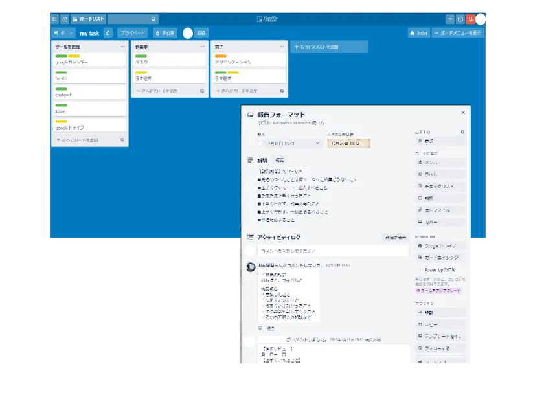Copy the card with コピー button
This screenshot has height=408, width=544.
coord(440,324)
